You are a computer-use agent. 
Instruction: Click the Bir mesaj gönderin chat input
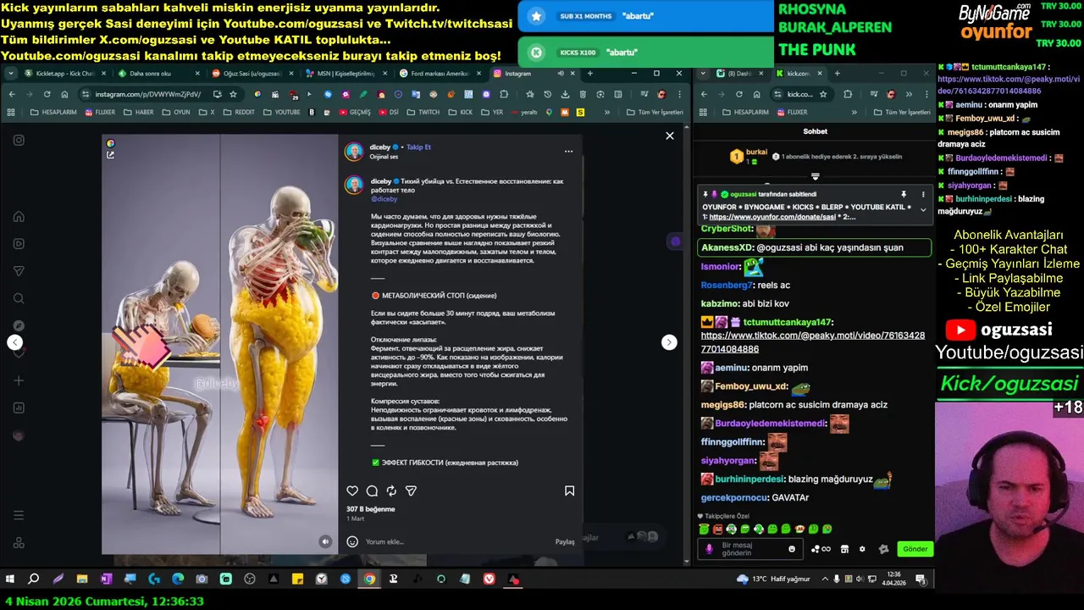point(752,549)
